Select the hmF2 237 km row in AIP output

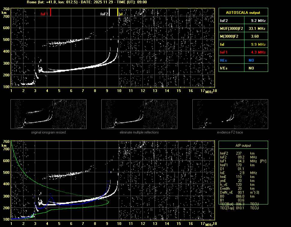pos(237,153)
